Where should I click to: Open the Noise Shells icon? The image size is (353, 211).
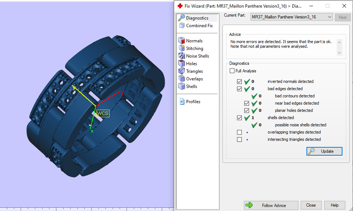[x=181, y=56]
